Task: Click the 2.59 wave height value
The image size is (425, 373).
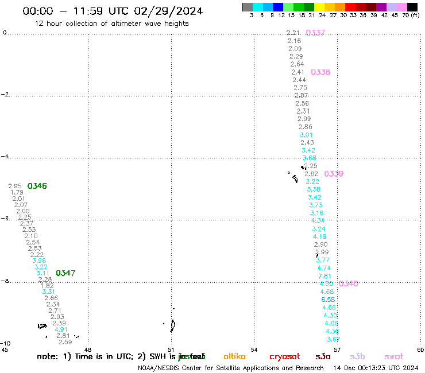Action: (65, 342)
